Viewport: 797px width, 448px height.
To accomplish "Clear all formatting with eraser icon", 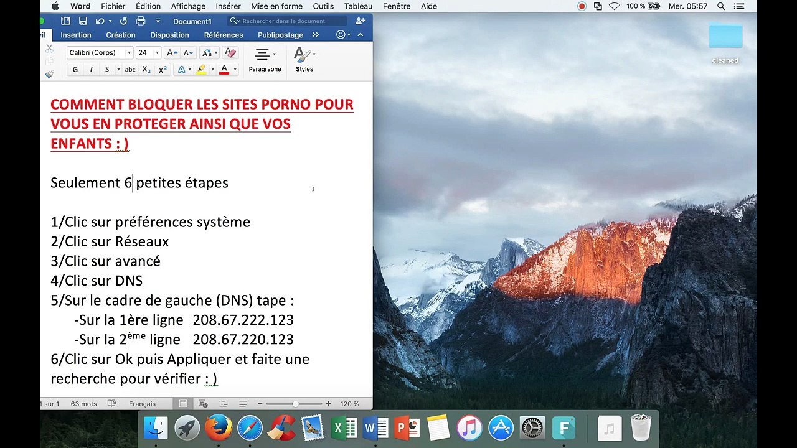I will (230, 53).
